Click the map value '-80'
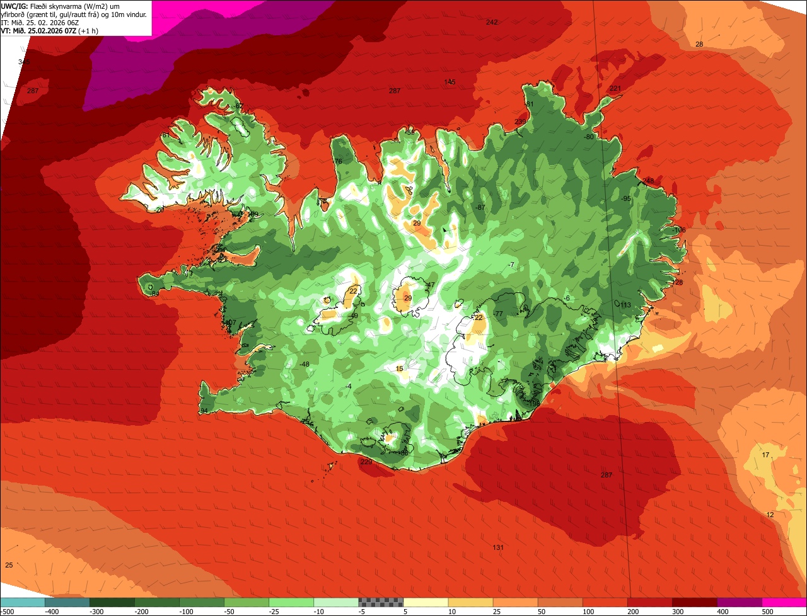The width and height of the screenshot is (807, 616). (589, 137)
